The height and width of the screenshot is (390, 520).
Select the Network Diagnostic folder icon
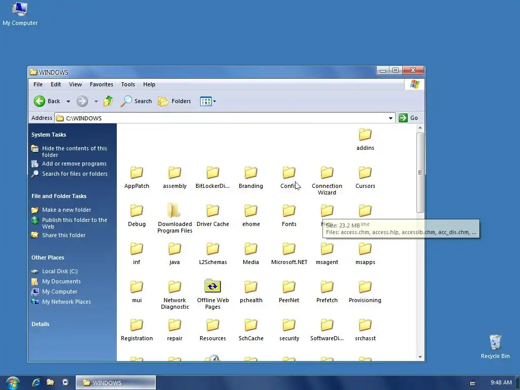click(x=175, y=287)
